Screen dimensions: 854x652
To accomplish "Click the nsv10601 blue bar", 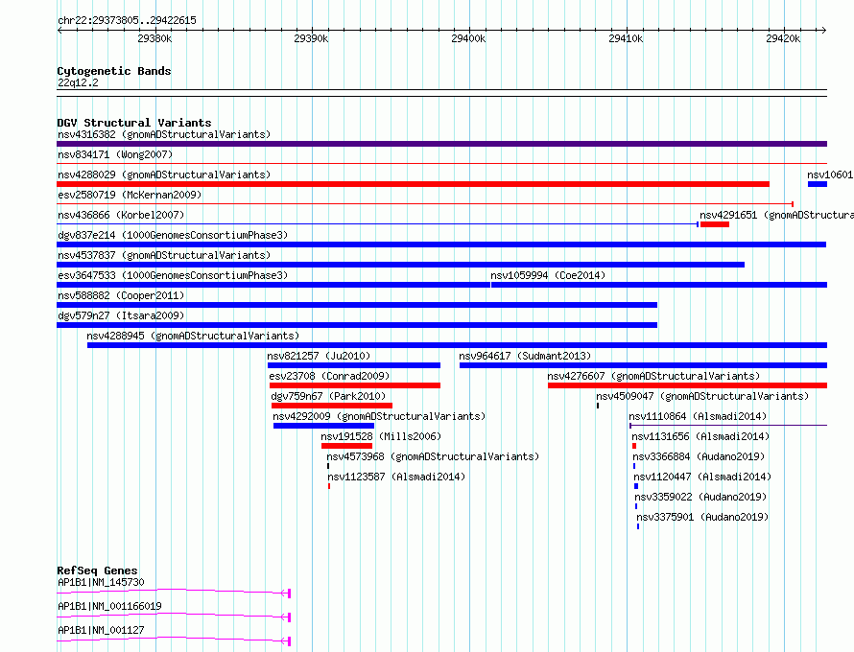I will click(818, 184).
